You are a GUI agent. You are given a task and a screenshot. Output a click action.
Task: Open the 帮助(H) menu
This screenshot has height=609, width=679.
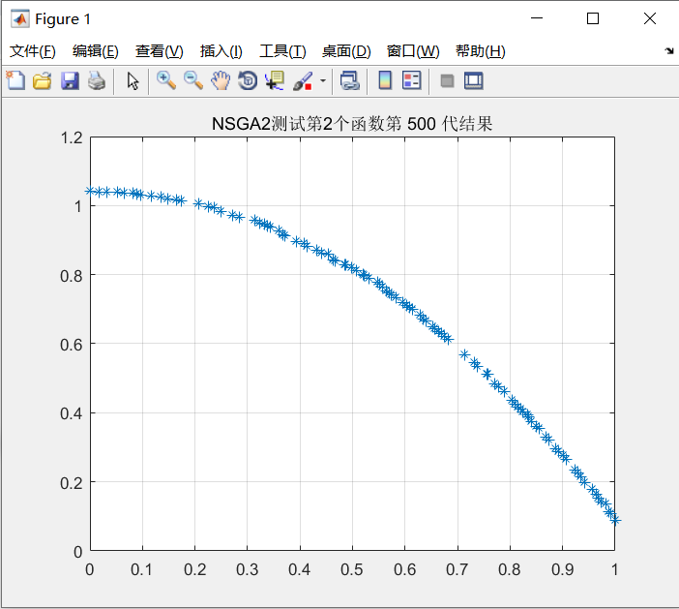481,51
